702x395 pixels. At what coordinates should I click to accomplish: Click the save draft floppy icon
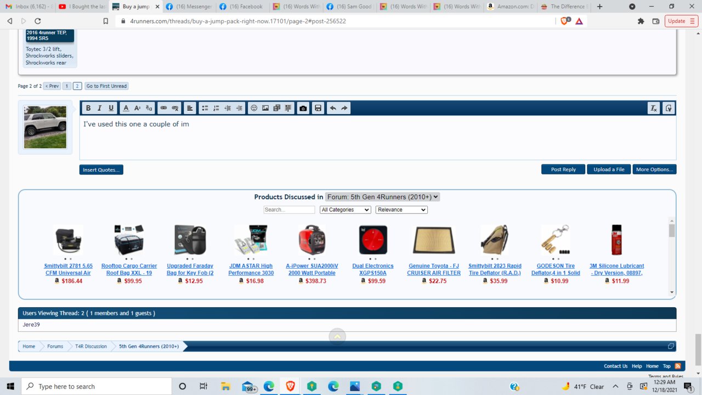point(318,108)
